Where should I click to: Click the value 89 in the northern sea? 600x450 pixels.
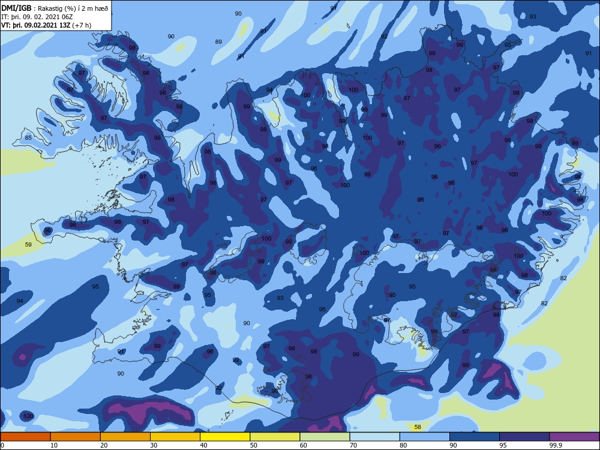pyautogui.click(x=218, y=42)
